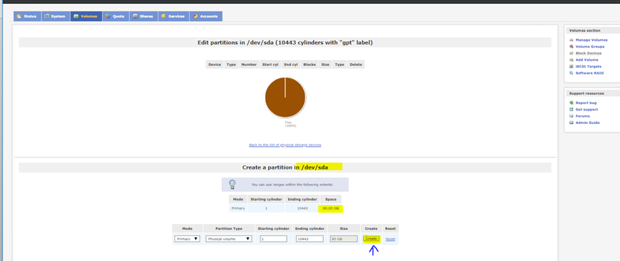Click the Add Volume icon
The width and height of the screenshot is (620, 261).
[x=571, y=59]
